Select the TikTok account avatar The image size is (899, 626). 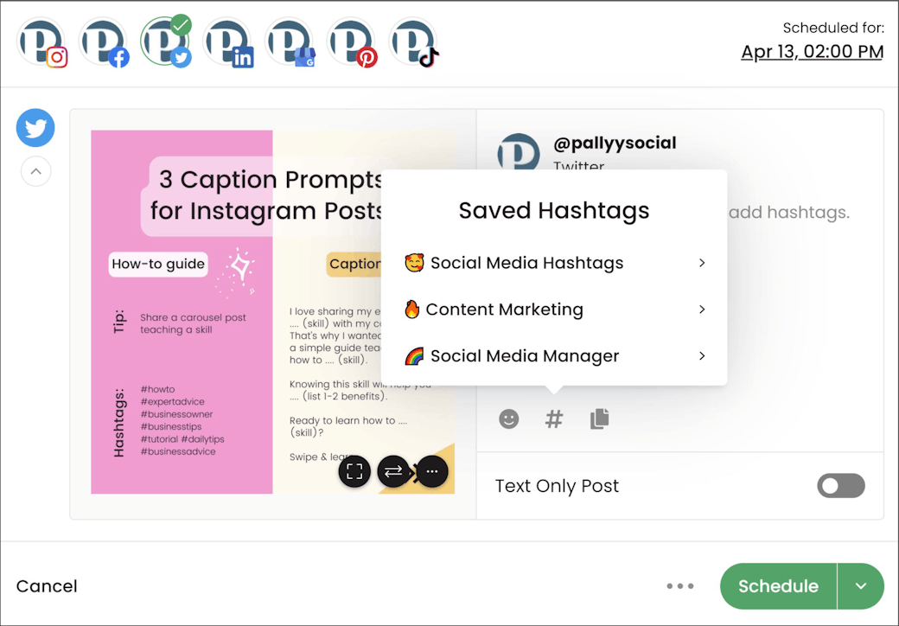coord(413,42)
